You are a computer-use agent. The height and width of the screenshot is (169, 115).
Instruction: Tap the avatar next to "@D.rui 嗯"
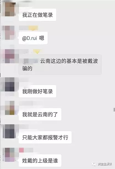click(x=10, y=33)
